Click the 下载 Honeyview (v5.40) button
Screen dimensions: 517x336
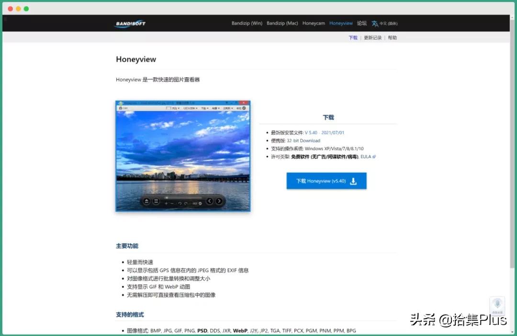(x=326, y=181)
